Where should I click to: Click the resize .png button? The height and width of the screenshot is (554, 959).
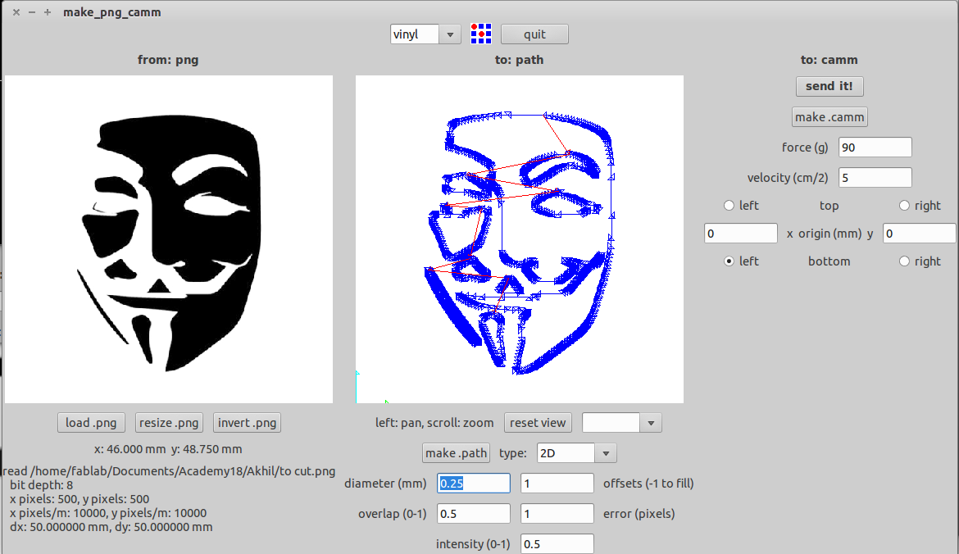[x=169, y=423]
